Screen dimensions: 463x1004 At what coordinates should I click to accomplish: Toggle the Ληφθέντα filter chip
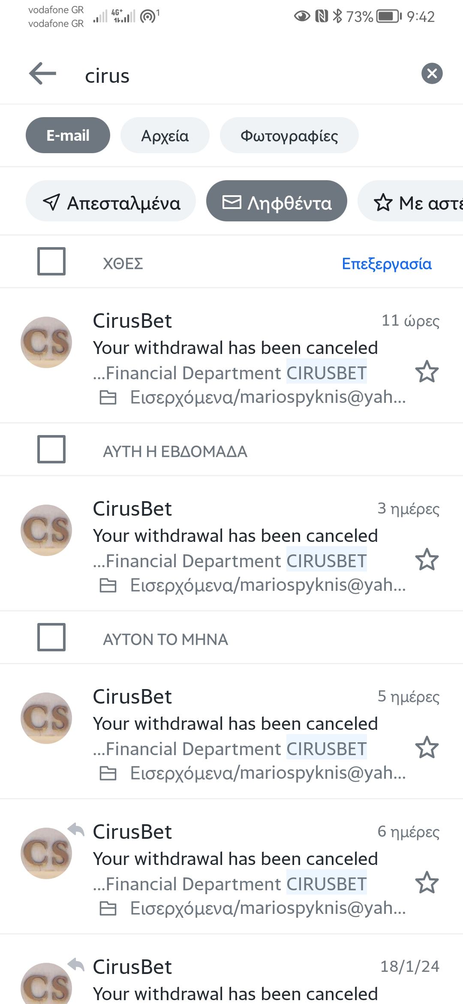pos(277,202)
